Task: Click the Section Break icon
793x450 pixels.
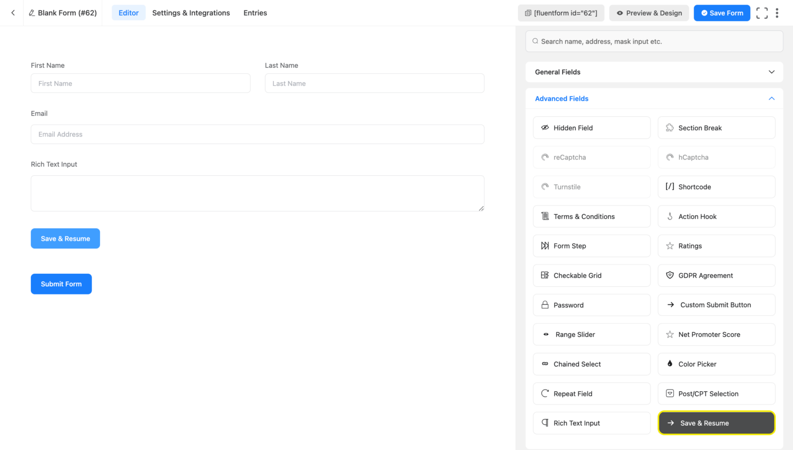Action: tap(670, 128)
